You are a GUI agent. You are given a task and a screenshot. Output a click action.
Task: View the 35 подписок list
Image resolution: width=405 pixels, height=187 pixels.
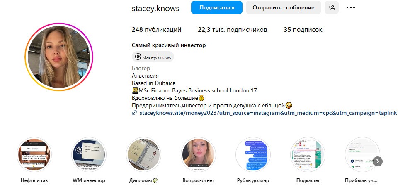tap(303, 30)
